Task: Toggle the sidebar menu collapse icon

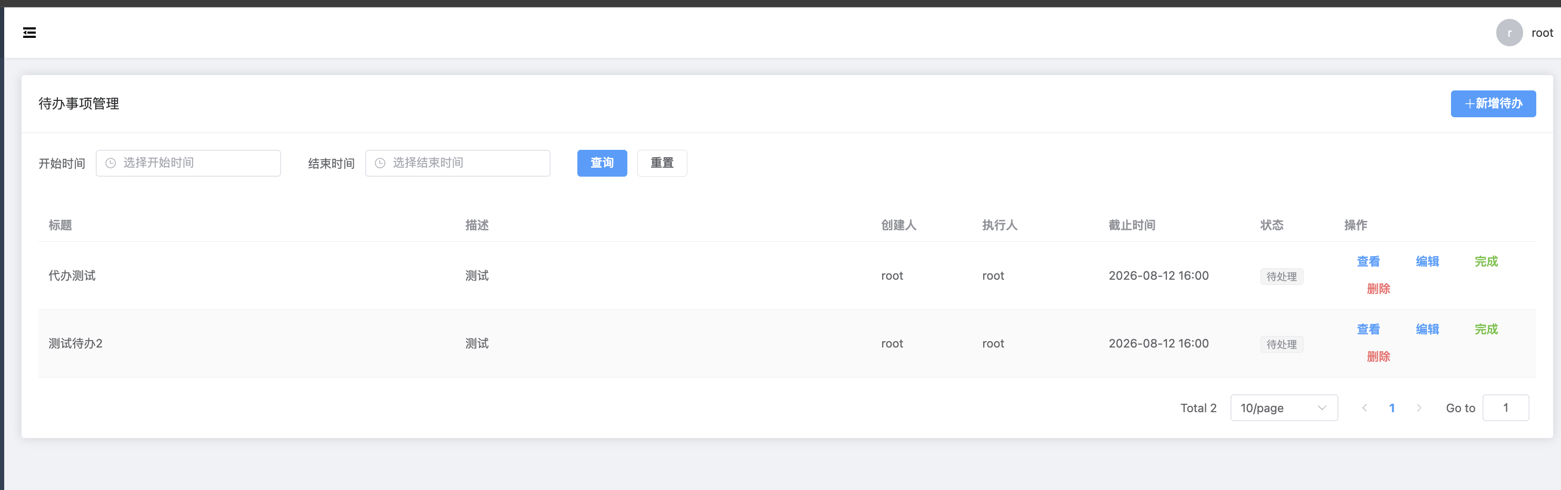Action: 29,33
